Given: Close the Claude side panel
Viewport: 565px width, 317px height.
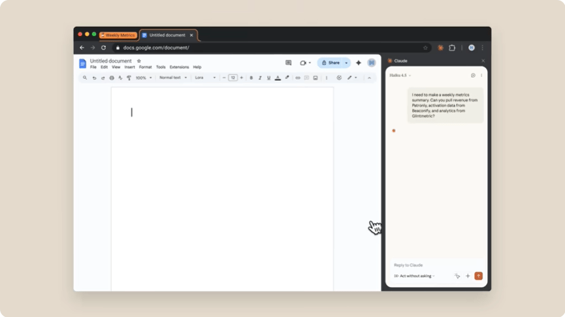Looking at the screenshot, I should [x=483, y=61].
